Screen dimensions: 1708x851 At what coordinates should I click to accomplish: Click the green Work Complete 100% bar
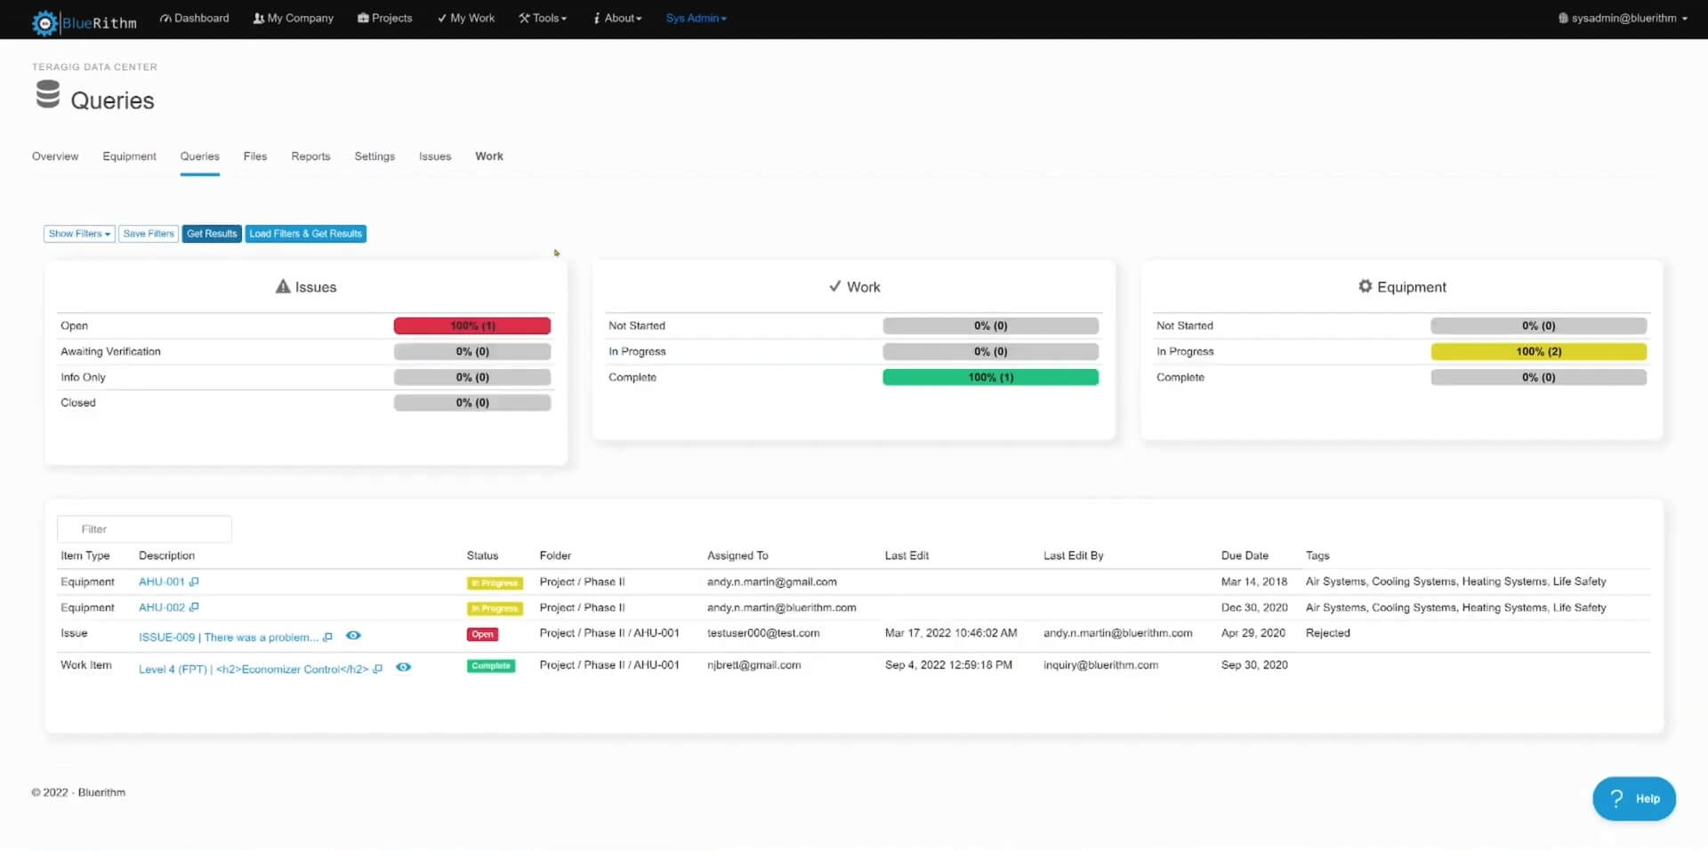[x=990, y=377]
